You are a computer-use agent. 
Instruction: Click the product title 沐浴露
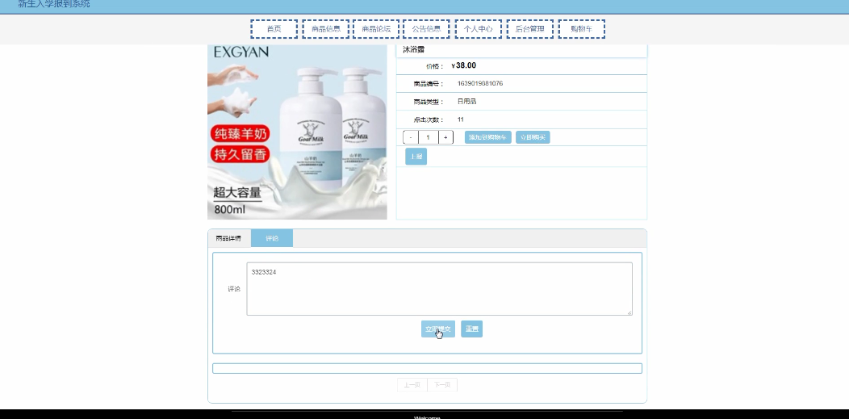(414, 49)
